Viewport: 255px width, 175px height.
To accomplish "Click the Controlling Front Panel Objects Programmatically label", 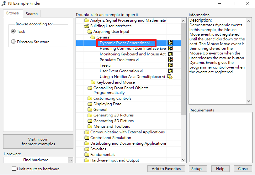I will pos(121,90).
